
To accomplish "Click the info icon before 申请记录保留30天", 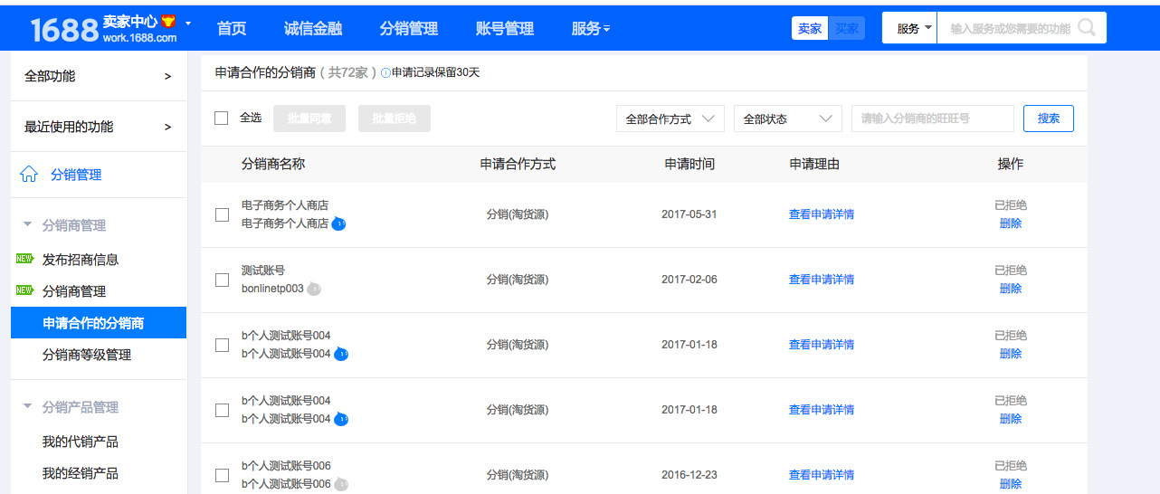I will coord(385,73).
